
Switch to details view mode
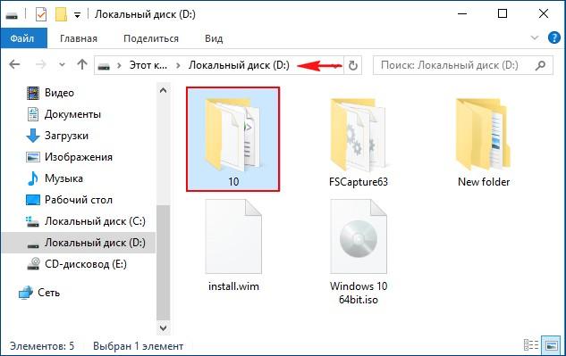tap(531, 345)
